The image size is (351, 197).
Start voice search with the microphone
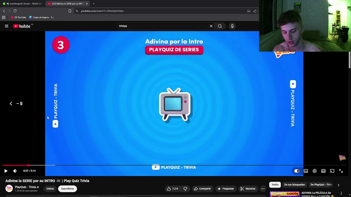[x=232, y=26]
